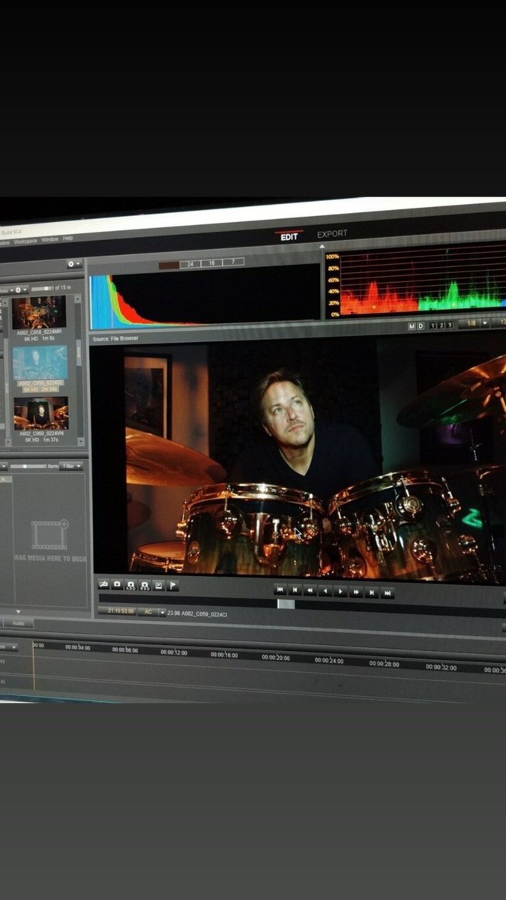Click the rewind transport button

[310, 591]
